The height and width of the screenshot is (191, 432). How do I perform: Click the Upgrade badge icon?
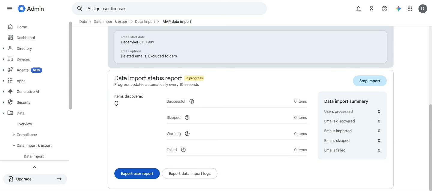11,179
